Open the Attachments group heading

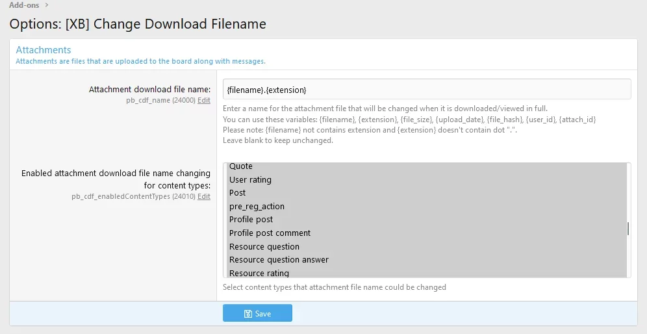tap(44, 50)
